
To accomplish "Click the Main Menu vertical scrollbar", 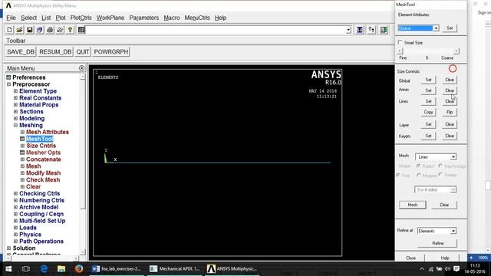I will click(83, 164).
